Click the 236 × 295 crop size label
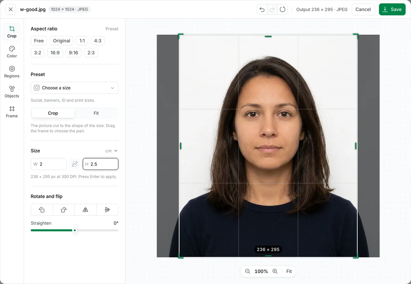 pyautogui.click(x=268, y=249)
